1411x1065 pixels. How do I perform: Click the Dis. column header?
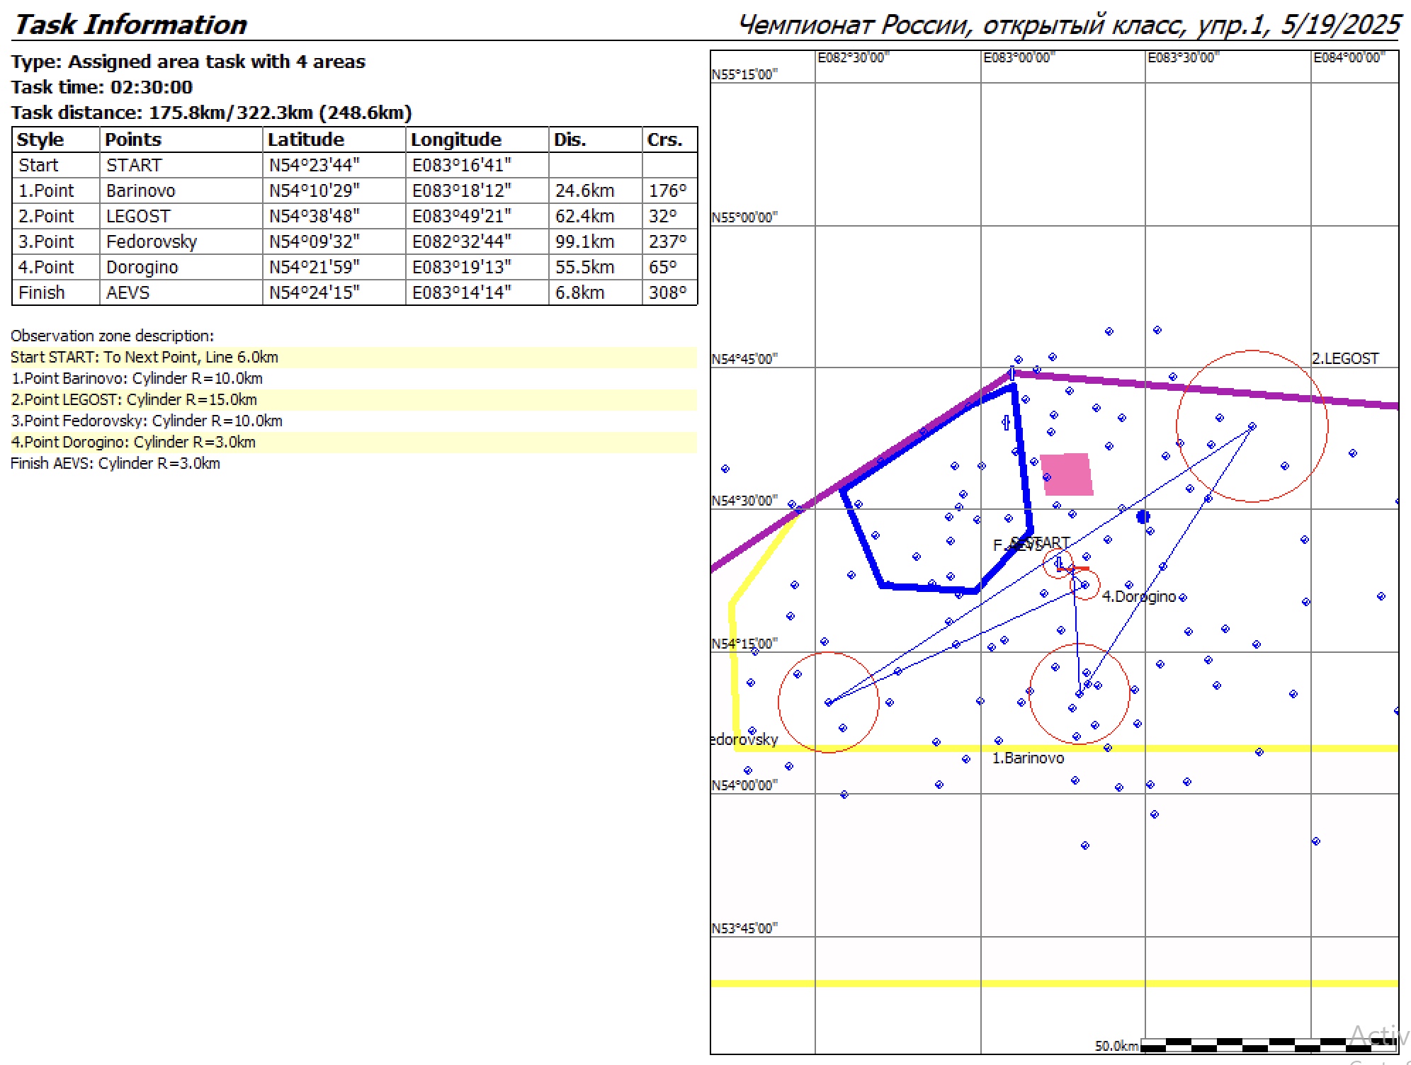point(570,139)
